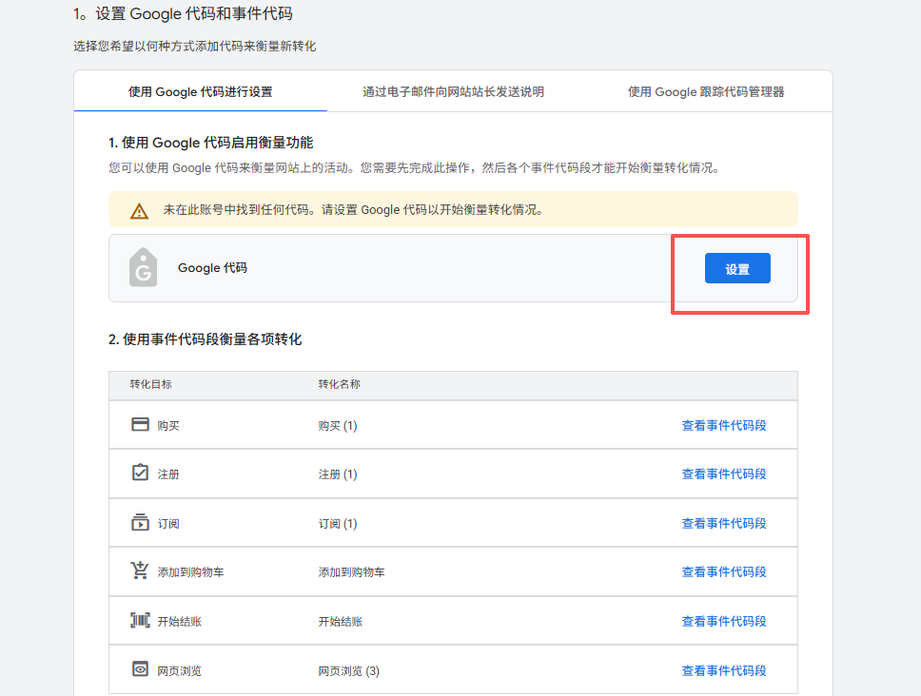This screenshot has height=696, width=921.
Task: Click the barcode icon beside 开始结账
Action: tap(140, 620)
